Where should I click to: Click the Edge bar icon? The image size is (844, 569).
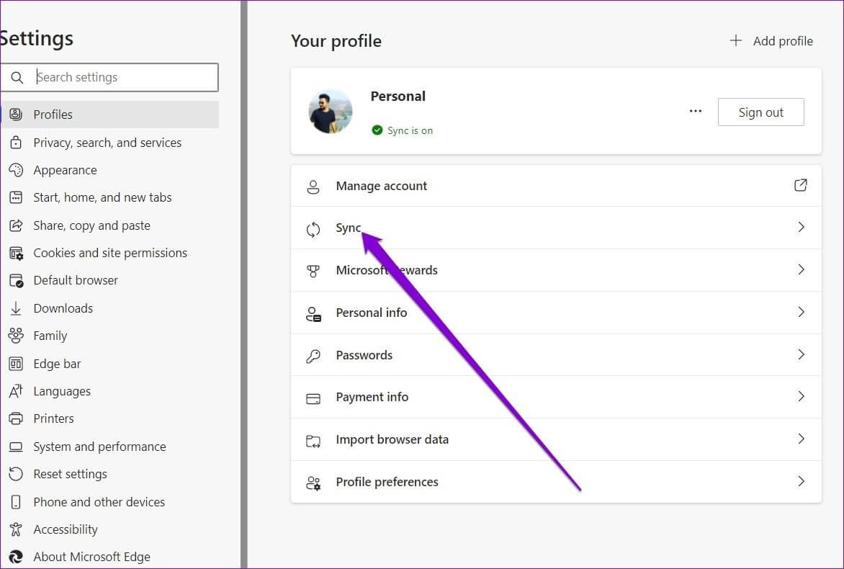[16, 364]
